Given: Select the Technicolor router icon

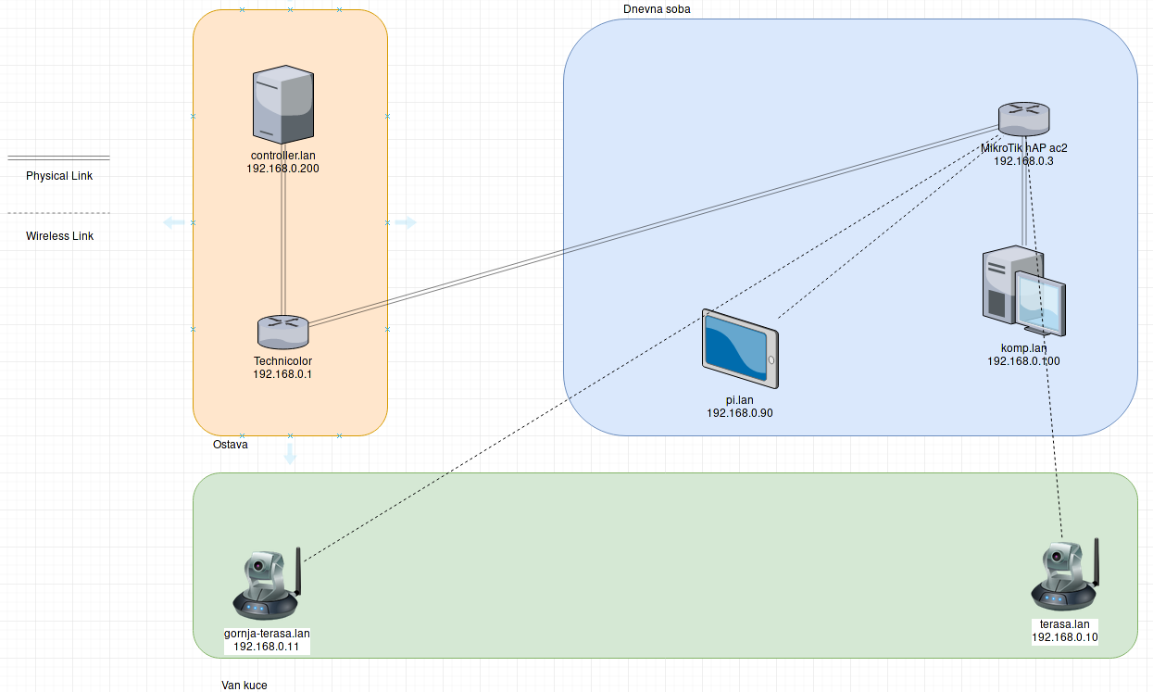Looking at the screenshot, I should point(282,331).
